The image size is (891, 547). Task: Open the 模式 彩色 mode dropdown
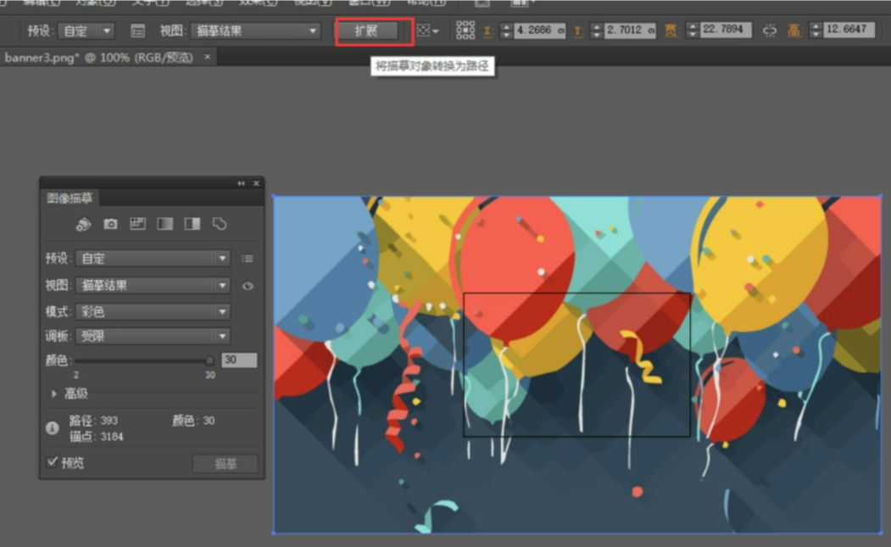[x=153, y=311]
